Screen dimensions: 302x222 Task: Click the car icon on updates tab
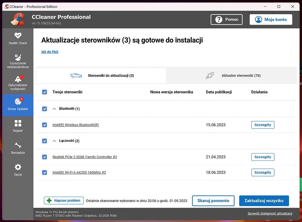coord(76,75)
